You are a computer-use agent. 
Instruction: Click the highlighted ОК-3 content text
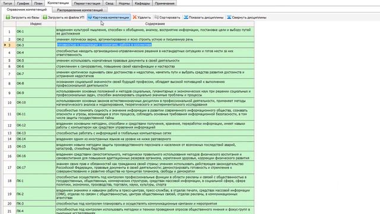tap(104, 45)
